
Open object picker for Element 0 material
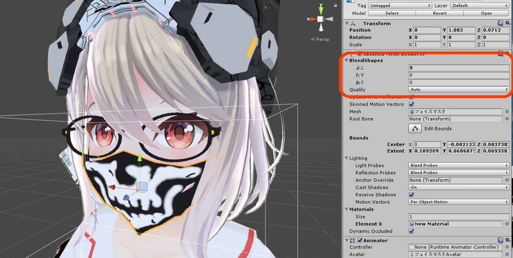click(x=507, y=224)
